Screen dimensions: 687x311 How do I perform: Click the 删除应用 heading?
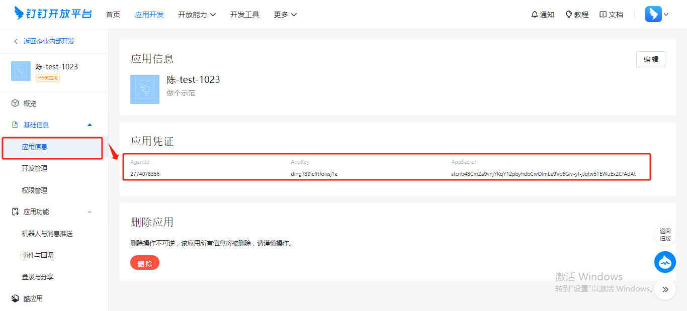(152, 222)
